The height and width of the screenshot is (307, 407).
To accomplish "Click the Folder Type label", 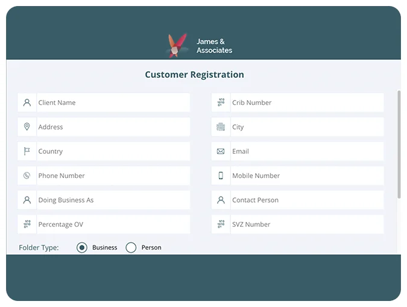I will point(39,247).
